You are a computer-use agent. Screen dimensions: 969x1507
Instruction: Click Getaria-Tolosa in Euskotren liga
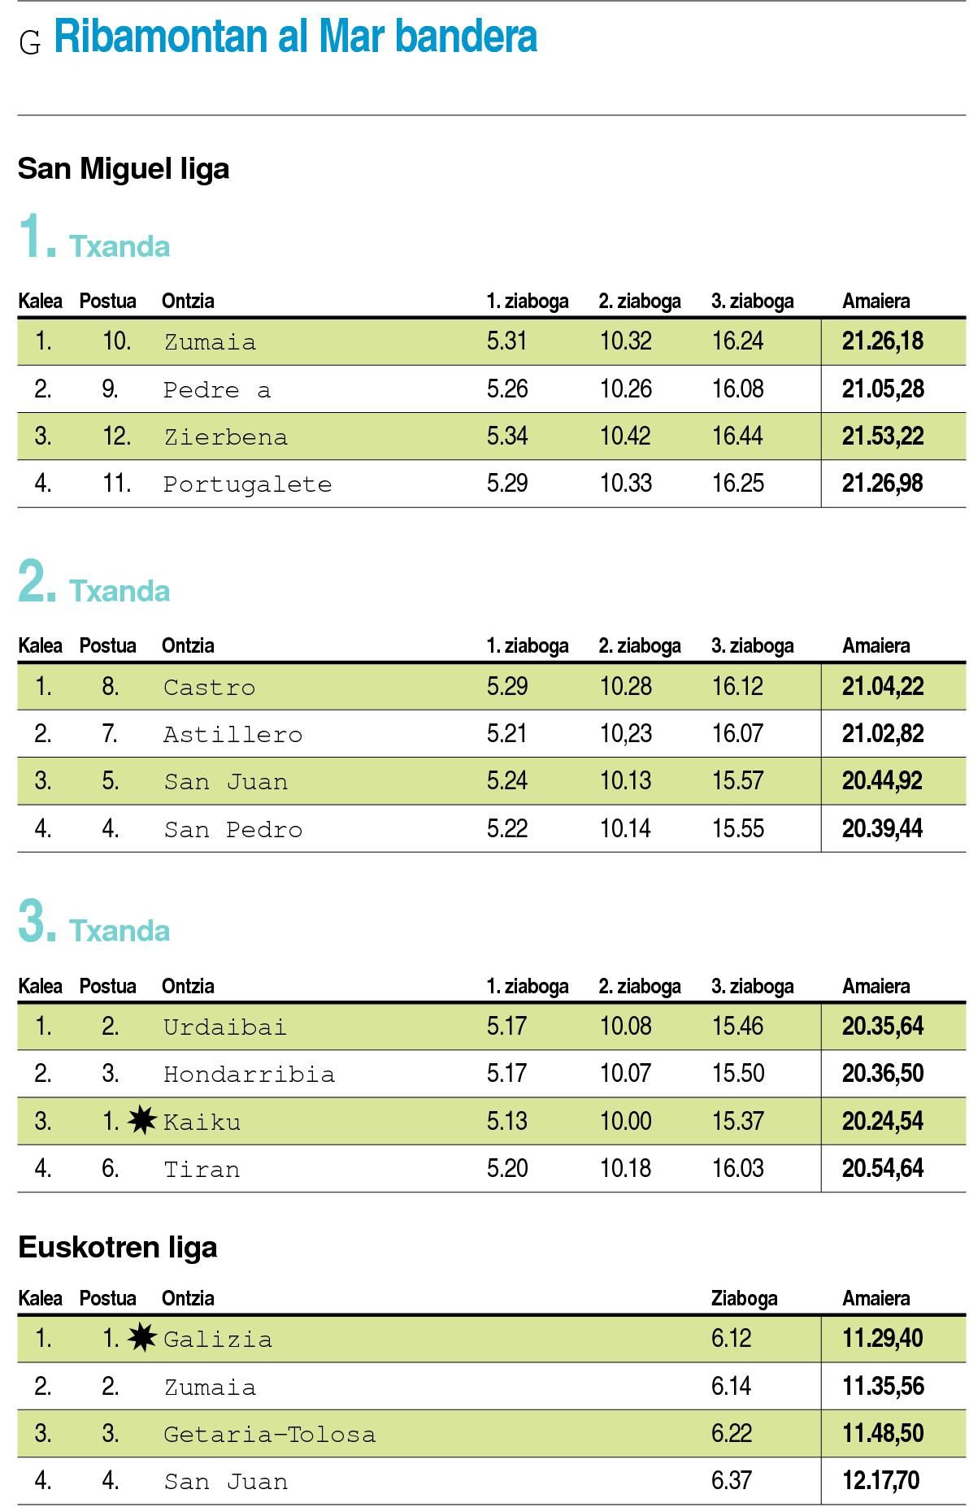(270, 1434)
